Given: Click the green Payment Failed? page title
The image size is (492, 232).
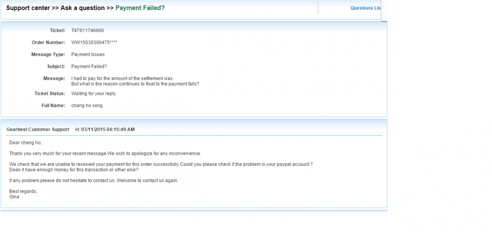Looking at the screenshot, I should [x=139, y=8].
